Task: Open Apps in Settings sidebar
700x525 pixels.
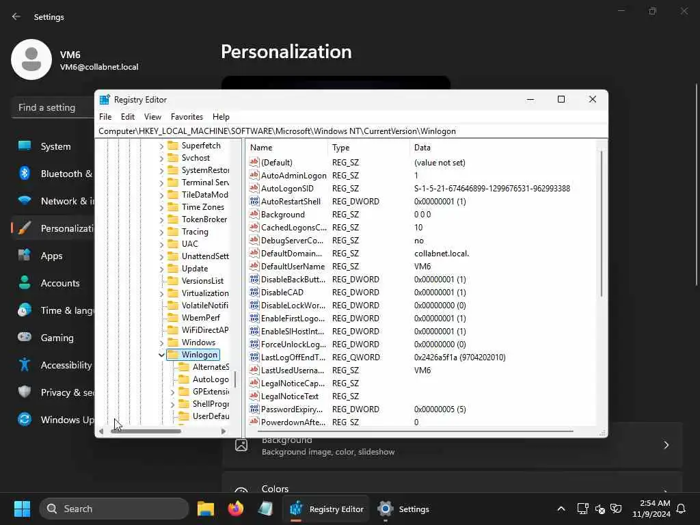Action: [x=53, y=256]
